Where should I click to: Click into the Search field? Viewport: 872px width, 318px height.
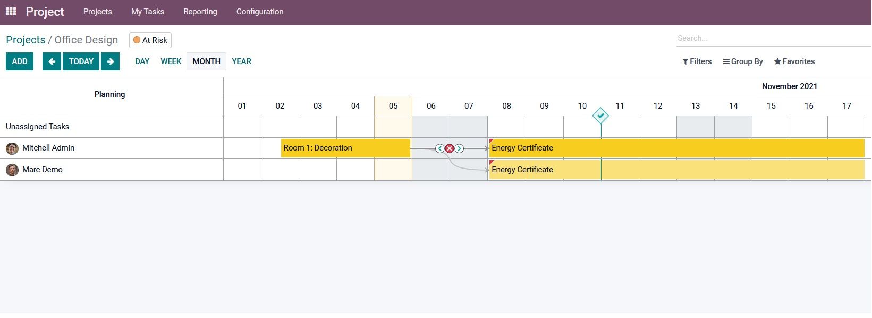click(774, 38)
